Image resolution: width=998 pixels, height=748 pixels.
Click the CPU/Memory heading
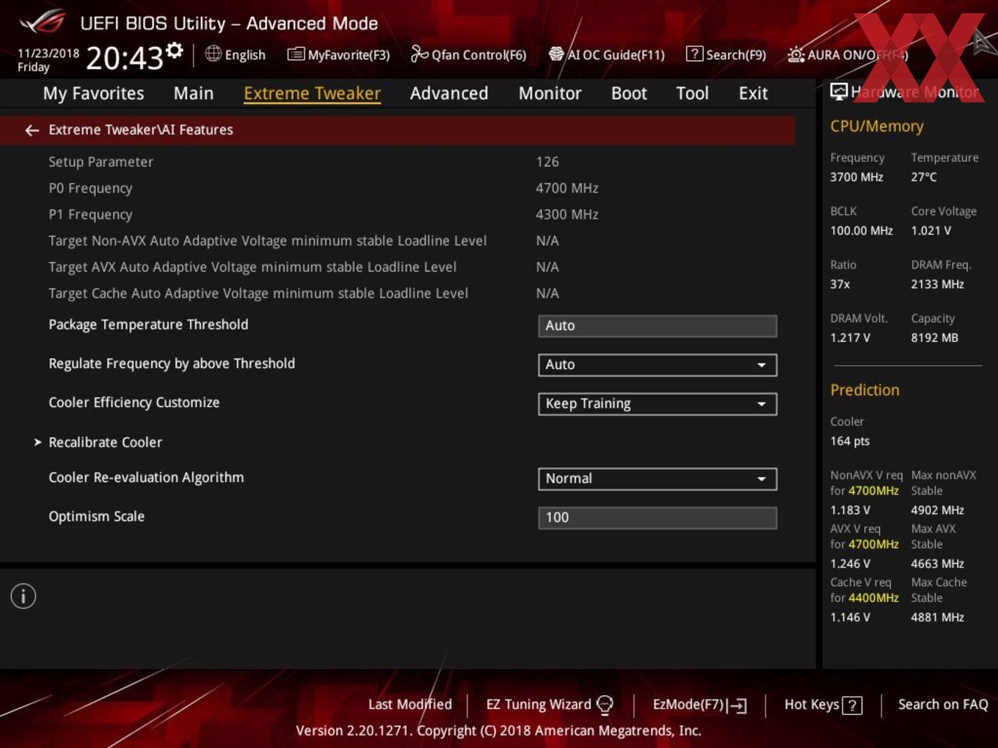tap(876, 126)
